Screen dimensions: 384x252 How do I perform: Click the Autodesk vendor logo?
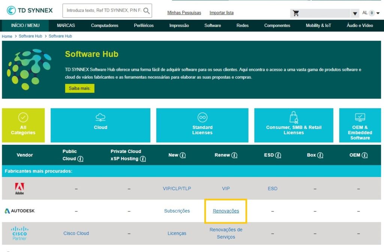[20, 211]
